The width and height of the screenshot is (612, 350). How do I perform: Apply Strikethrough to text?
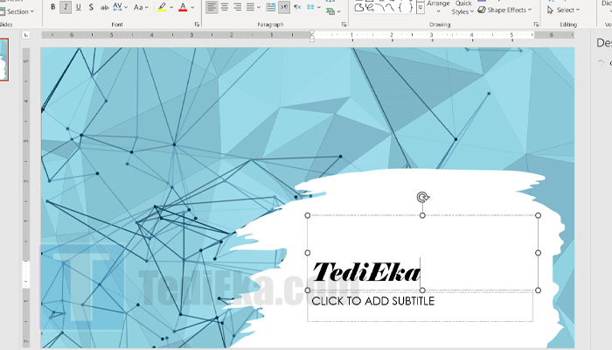pos(104,7)
